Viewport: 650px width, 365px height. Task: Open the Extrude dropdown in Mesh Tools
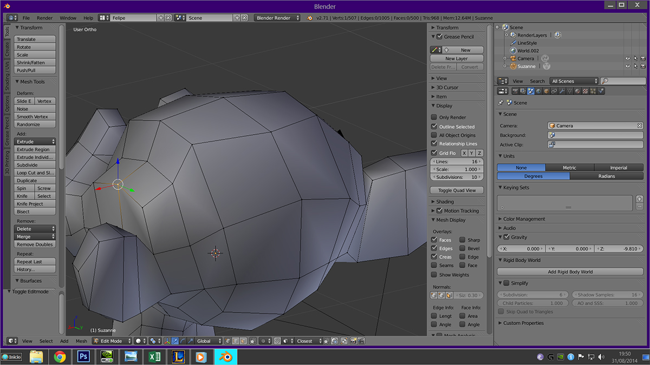[35, 142]
